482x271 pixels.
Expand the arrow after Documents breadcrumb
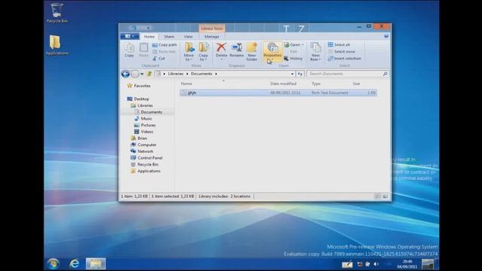(216, 74)
